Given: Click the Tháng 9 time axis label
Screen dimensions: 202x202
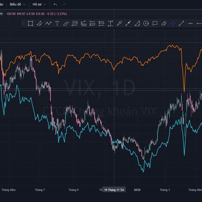Looking at the screenshot, I should 73,190.
